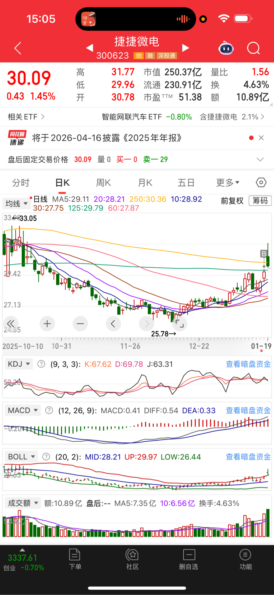Image resolution: width=274 pixels, height=595 pixels.
Task: Open the search magnifier icon
Action: [x=254, y=48]
